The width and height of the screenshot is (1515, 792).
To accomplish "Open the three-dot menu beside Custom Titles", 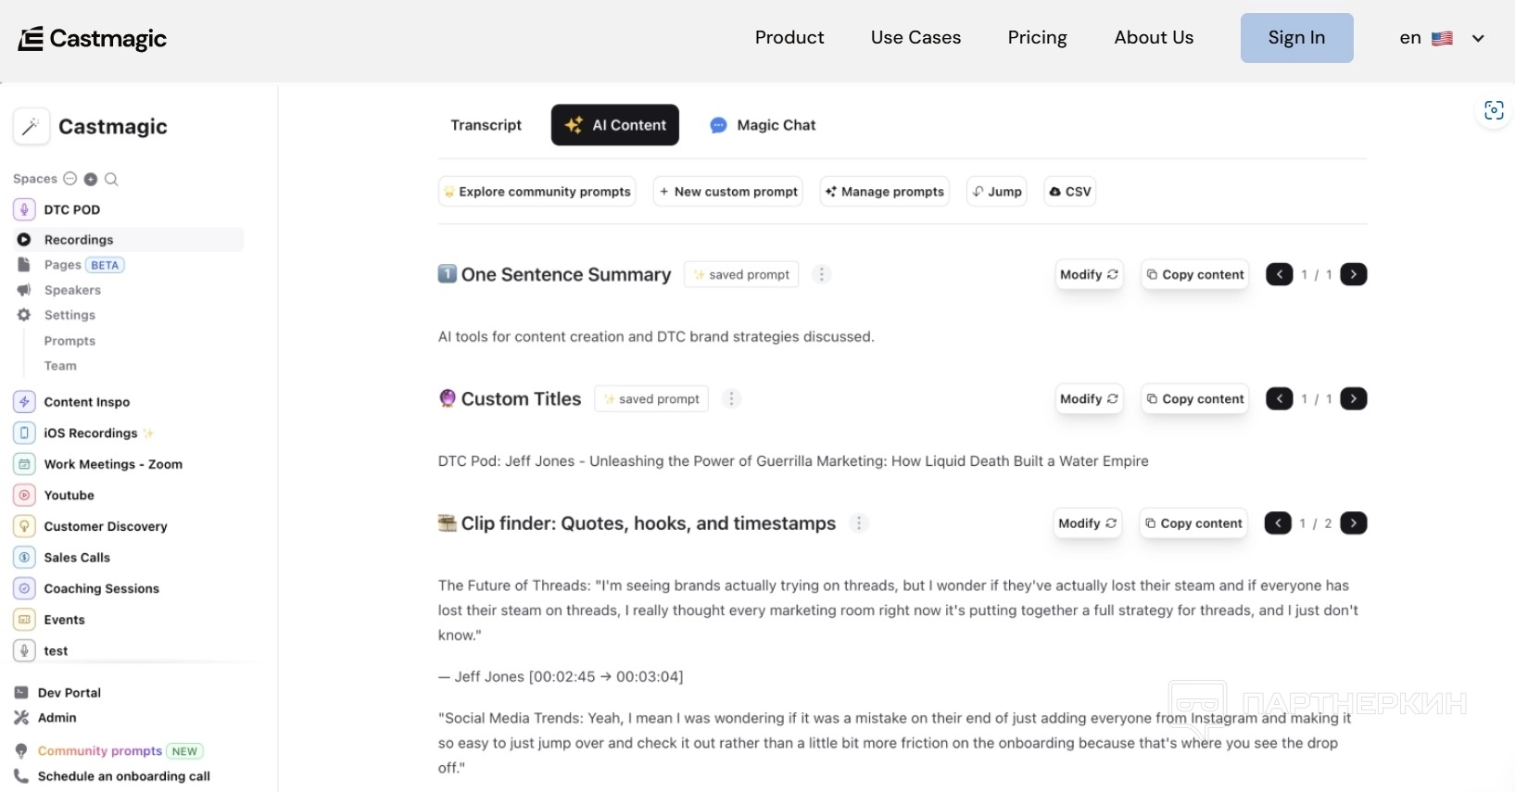I will coord(731,399).
